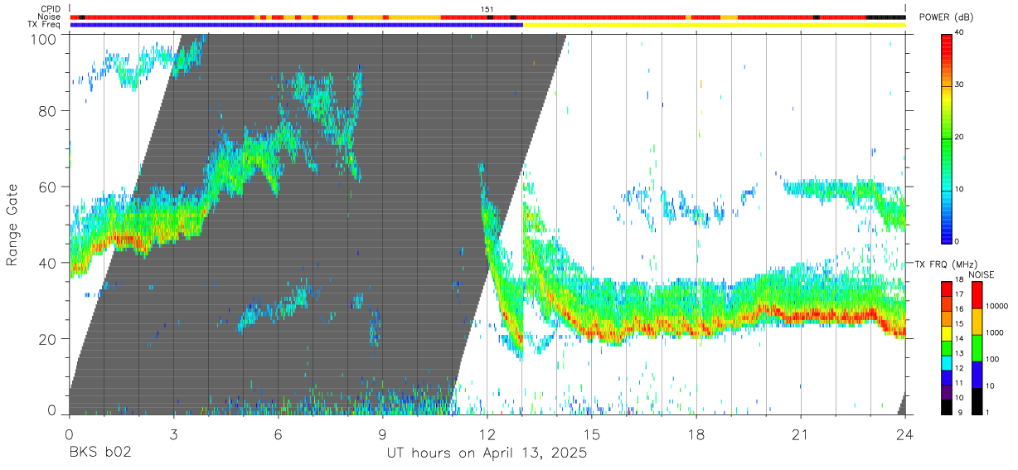
Task: Click the TX Freq row label
Action: coord(44,25)
